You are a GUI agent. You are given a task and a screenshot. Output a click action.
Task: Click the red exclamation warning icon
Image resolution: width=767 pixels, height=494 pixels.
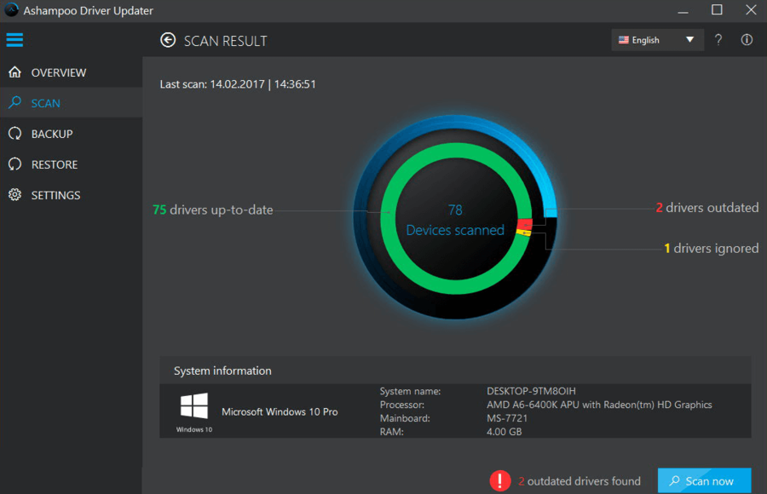pyautogui.click(x=500, y=480)
